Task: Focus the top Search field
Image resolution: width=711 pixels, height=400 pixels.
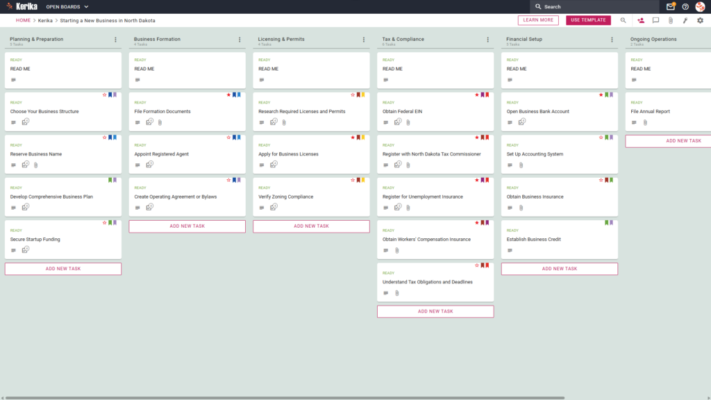Action: coord(594,7)
